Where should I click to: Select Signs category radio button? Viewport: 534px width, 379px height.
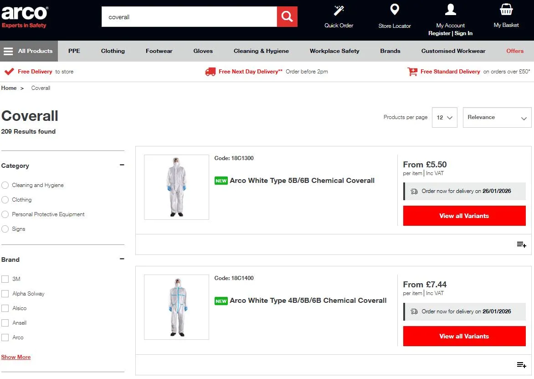[5, 229]
